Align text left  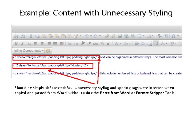pyautogui.click(x=36, y=43)
